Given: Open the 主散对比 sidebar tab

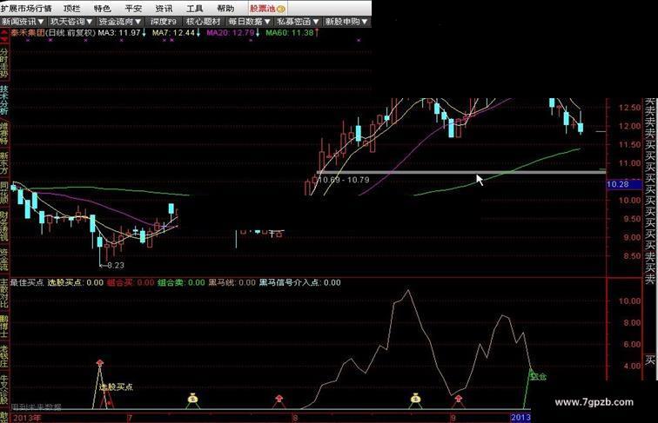Looking at the screenshot, I should [x=4, y=294].
